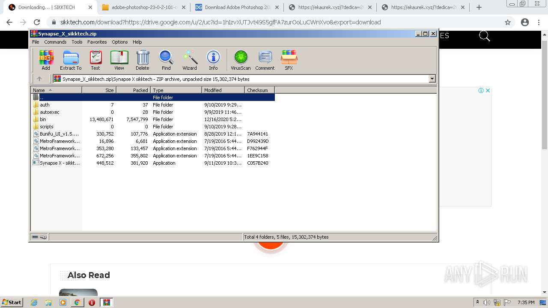The height and width of the screenshot is (308, 548).
Task: Select the auth folder
Action: 45,105
